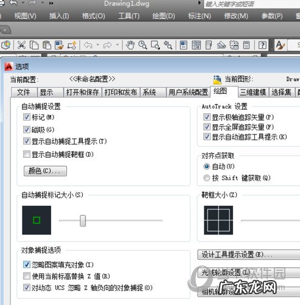Open the Markup Set Manager icon
Viewport: 300px width, 305px height.
tap(234, 45)
